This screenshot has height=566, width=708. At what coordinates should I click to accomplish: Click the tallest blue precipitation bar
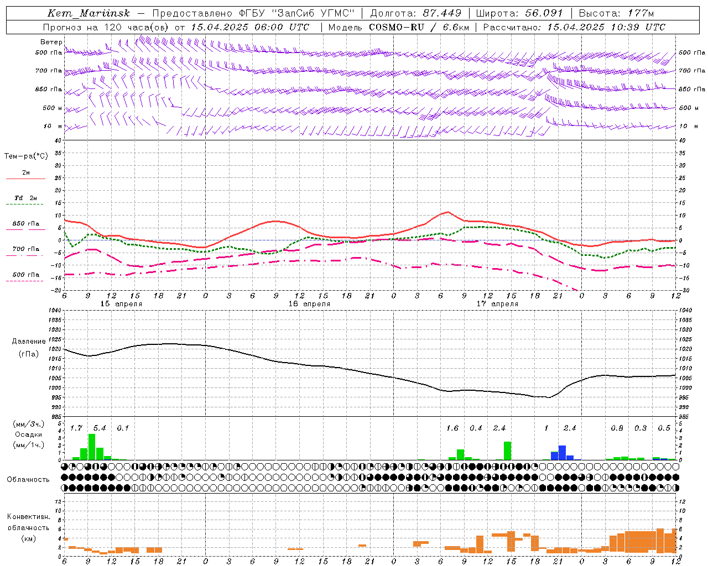562,453
